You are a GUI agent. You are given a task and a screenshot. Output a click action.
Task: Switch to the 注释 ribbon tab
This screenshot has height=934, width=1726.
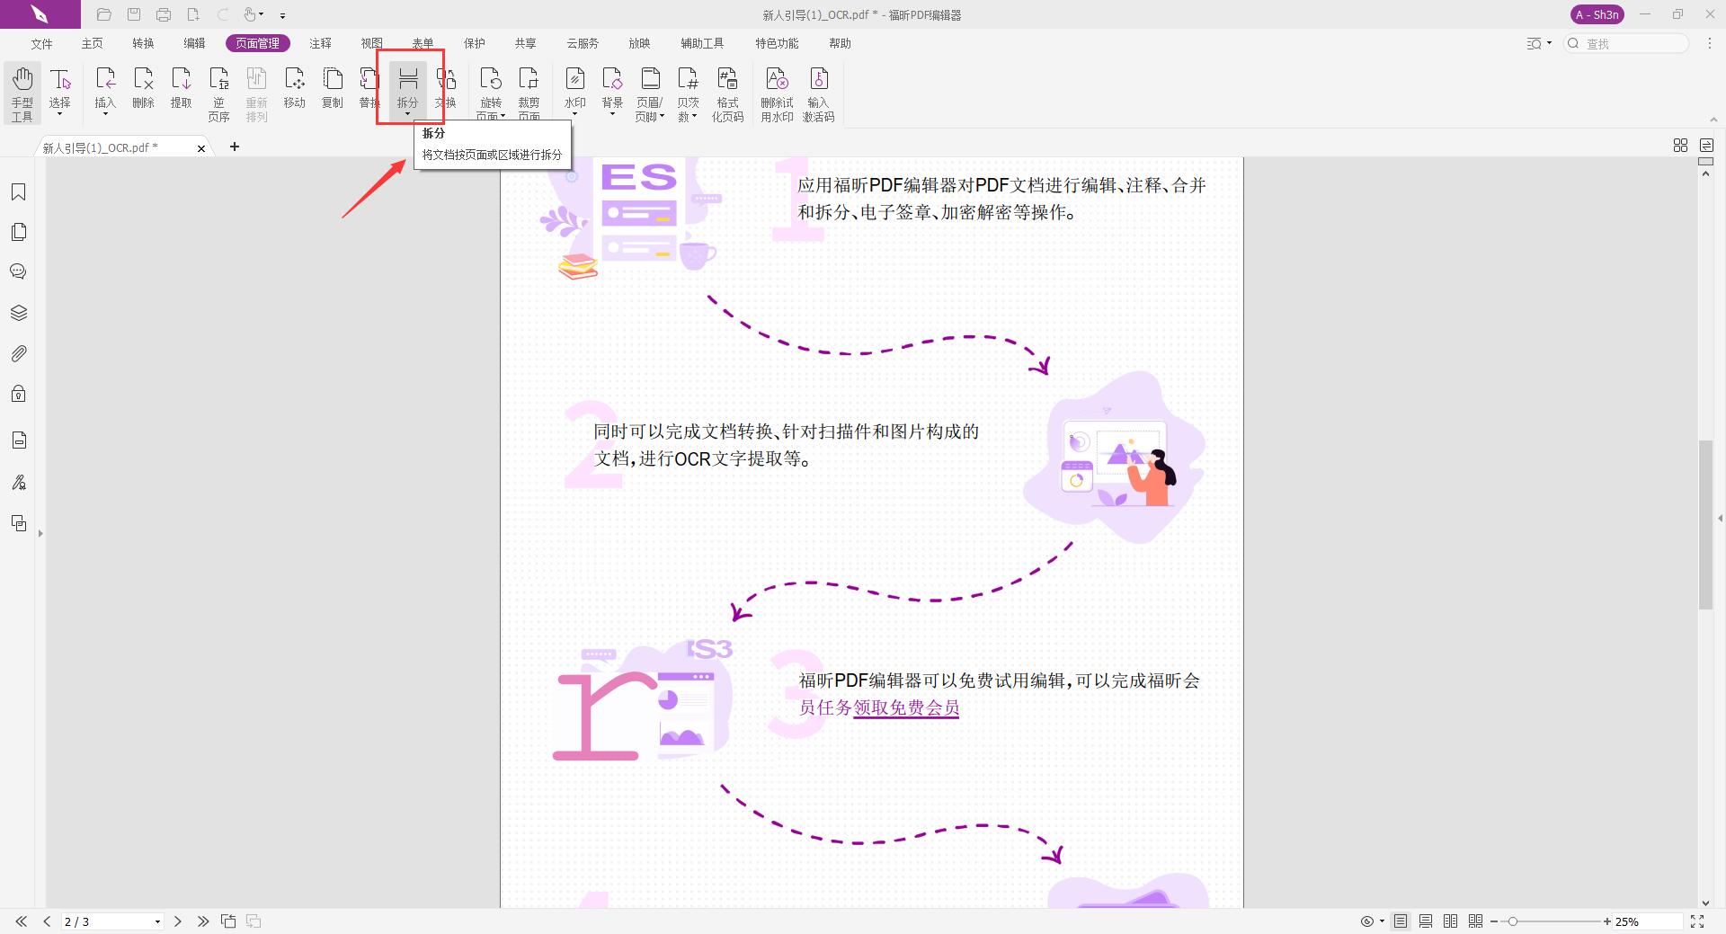pyautogui.click(x=321, y=42)
